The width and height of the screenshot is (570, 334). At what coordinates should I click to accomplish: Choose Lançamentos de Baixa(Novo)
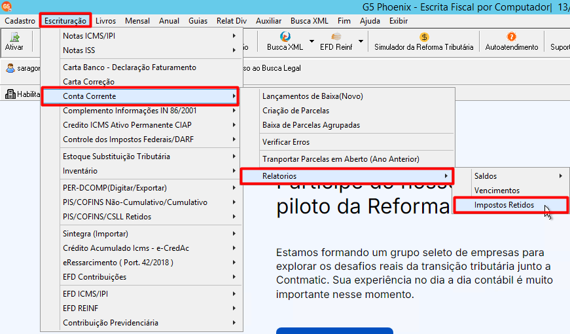[x=347, y=96]
